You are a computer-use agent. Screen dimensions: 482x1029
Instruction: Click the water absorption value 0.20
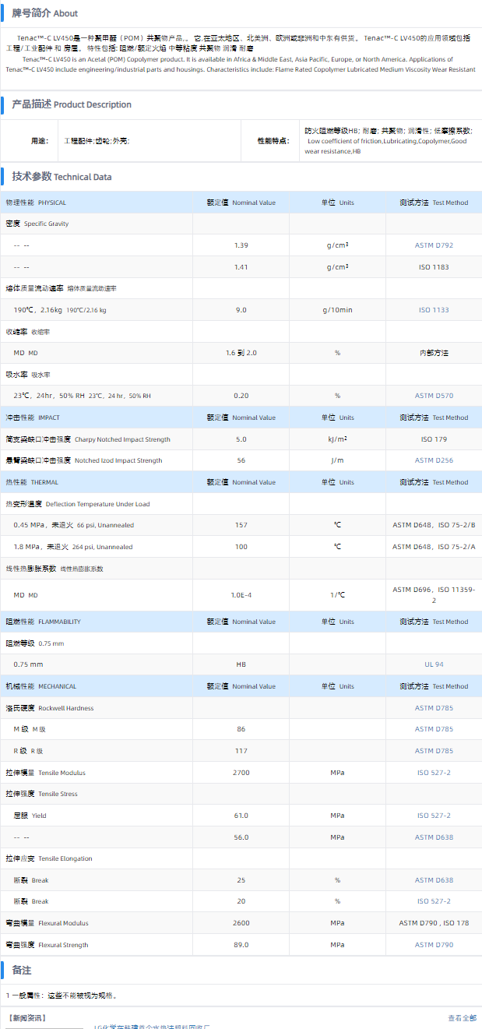241,396
